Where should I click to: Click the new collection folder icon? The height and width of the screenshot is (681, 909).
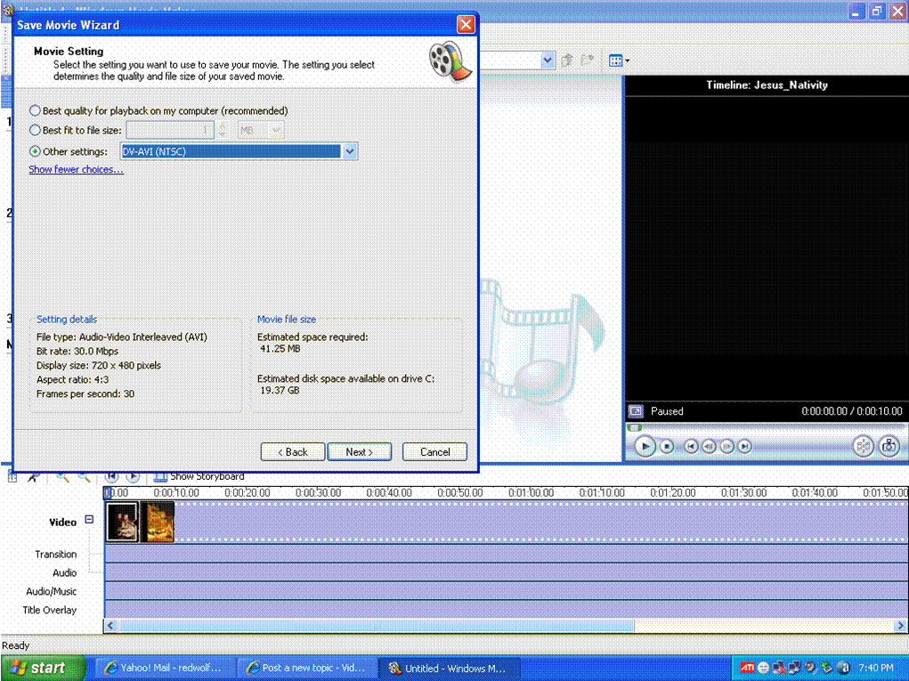pyautogui.click(x=588, y=61)
